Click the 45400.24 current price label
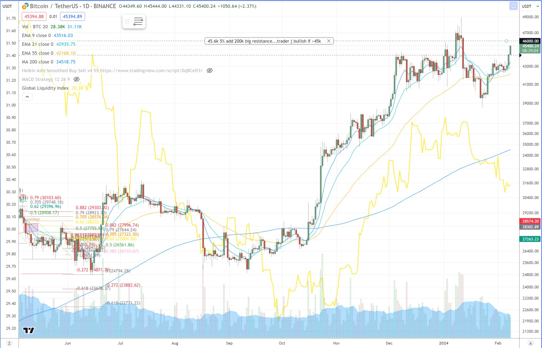This screenshot has width=542, height=348. click(530, 46)
